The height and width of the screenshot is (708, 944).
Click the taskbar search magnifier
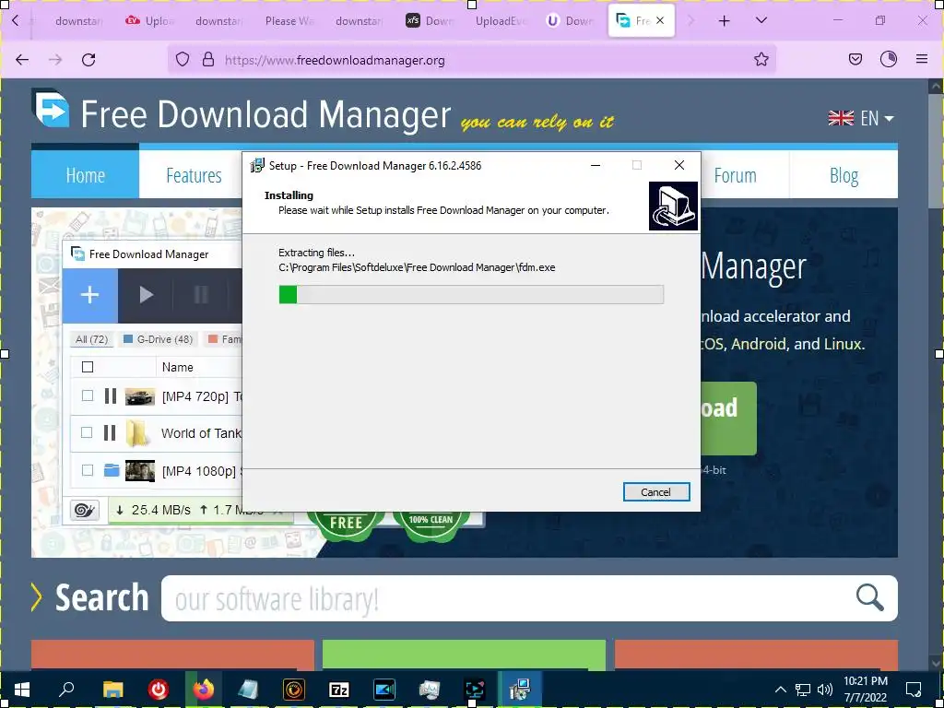(x=66, y=689)
